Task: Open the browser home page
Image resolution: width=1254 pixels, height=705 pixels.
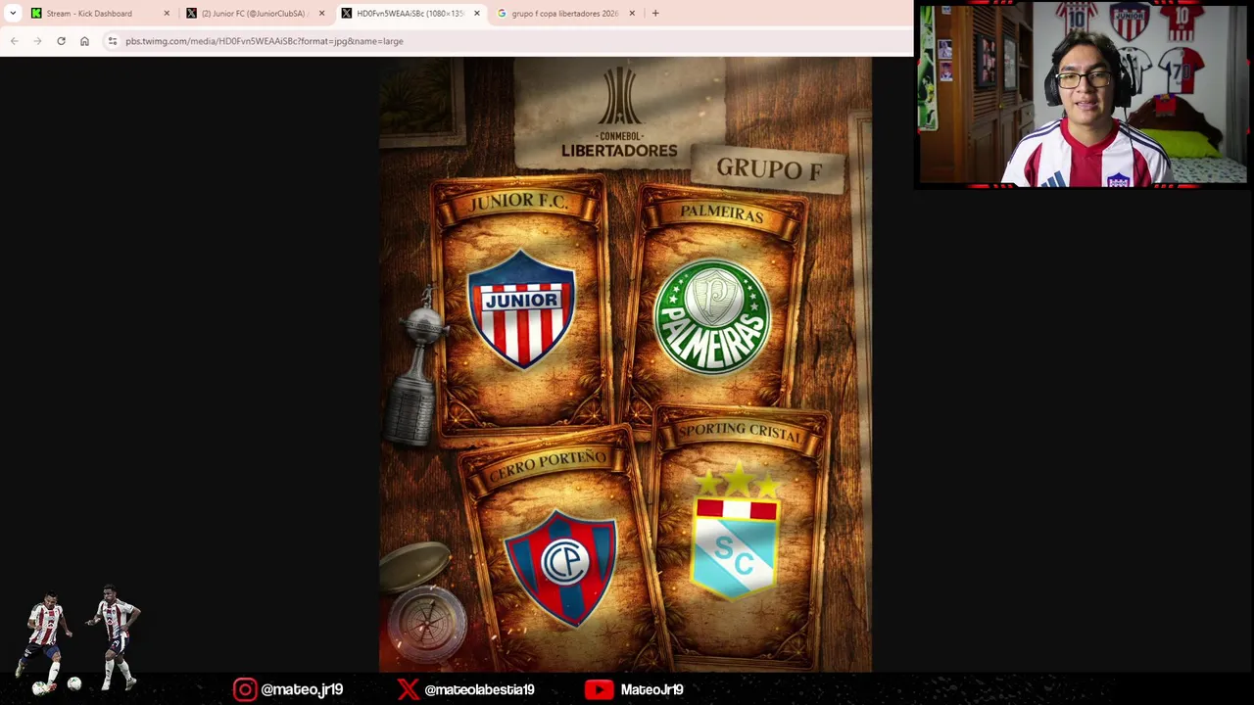Action: tap(84, 41)
